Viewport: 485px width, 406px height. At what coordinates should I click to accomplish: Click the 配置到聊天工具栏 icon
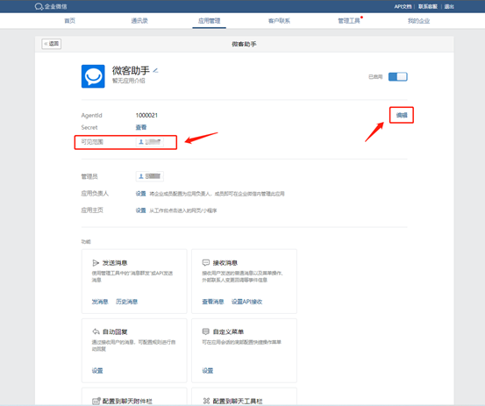(x=206, y=401)
